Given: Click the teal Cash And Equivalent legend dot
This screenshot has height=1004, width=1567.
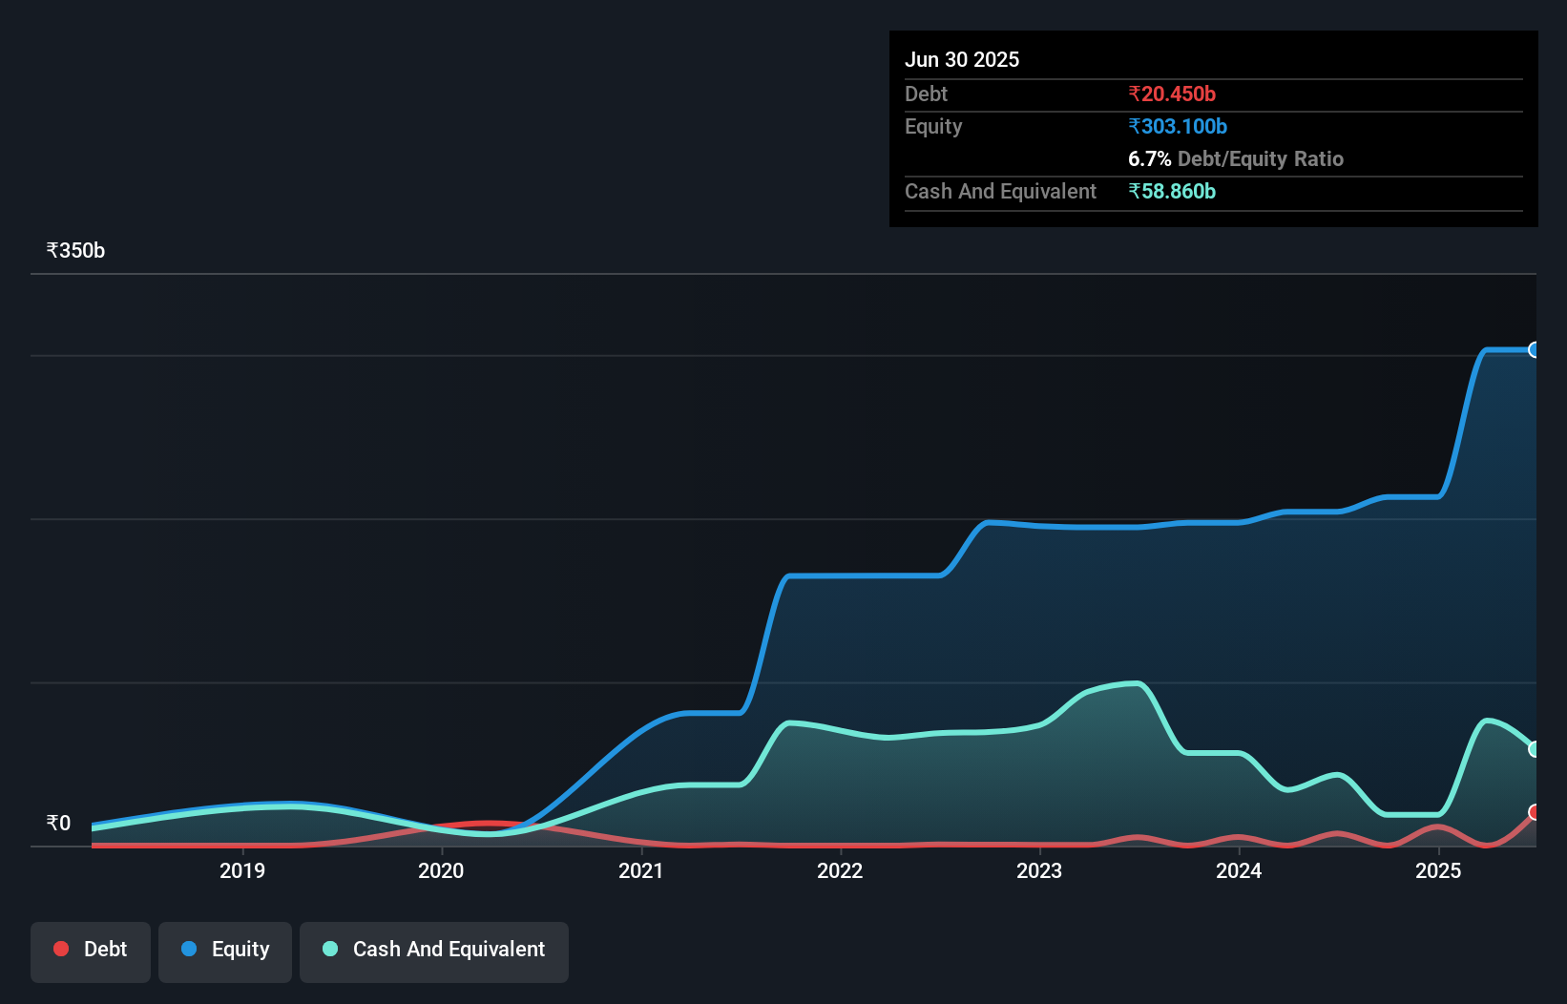Looking at the screenshot, I should click(x=330, y=949).
